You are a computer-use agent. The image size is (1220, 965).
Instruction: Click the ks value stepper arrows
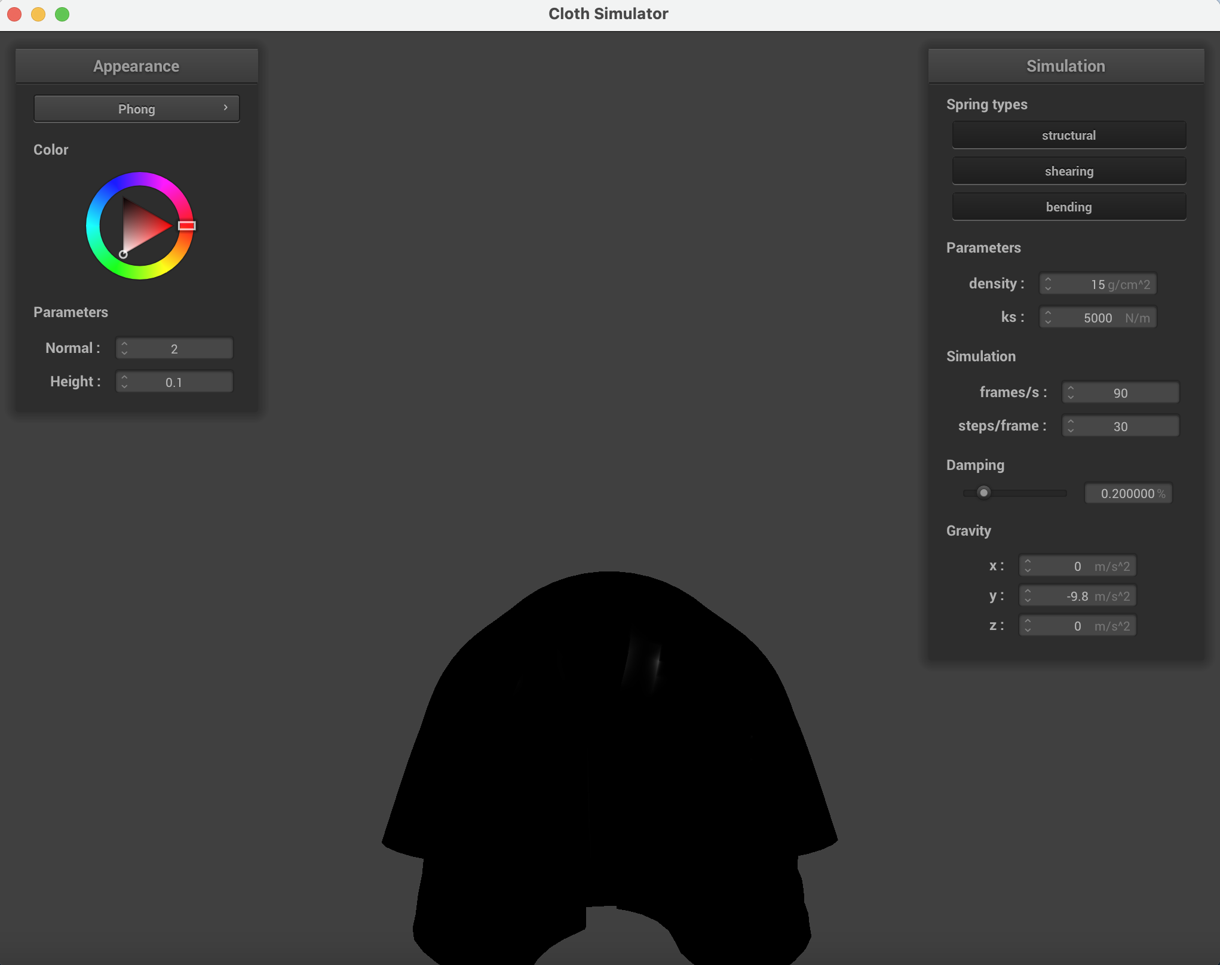tap(1048, 318)
